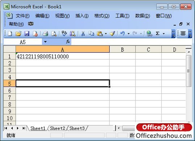Screen dimensions: 195x141
Task: Expand Standard toolbar options chevron
Action: click(x=173, y=34)
